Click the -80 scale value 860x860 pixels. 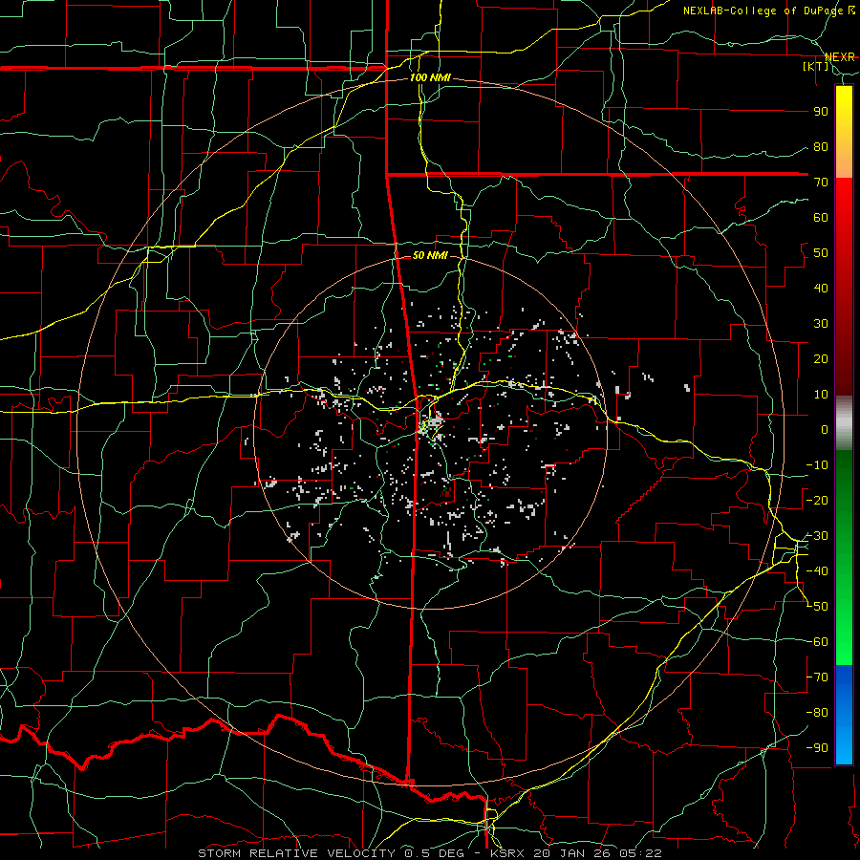pos(817,713)
